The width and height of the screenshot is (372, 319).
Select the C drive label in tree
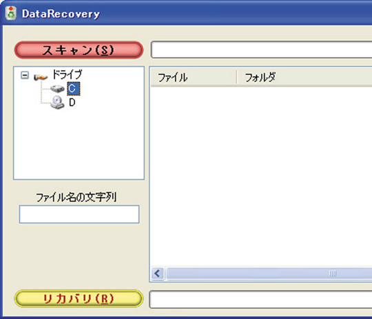coord(74,89)
